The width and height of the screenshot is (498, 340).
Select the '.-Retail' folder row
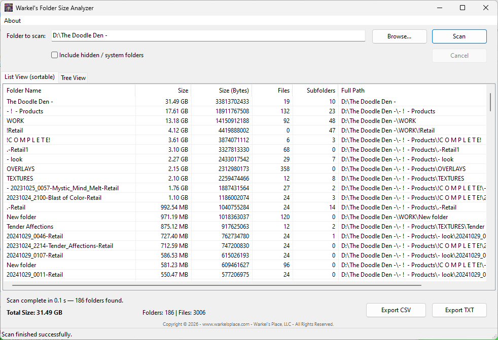[x=244, y=207]
